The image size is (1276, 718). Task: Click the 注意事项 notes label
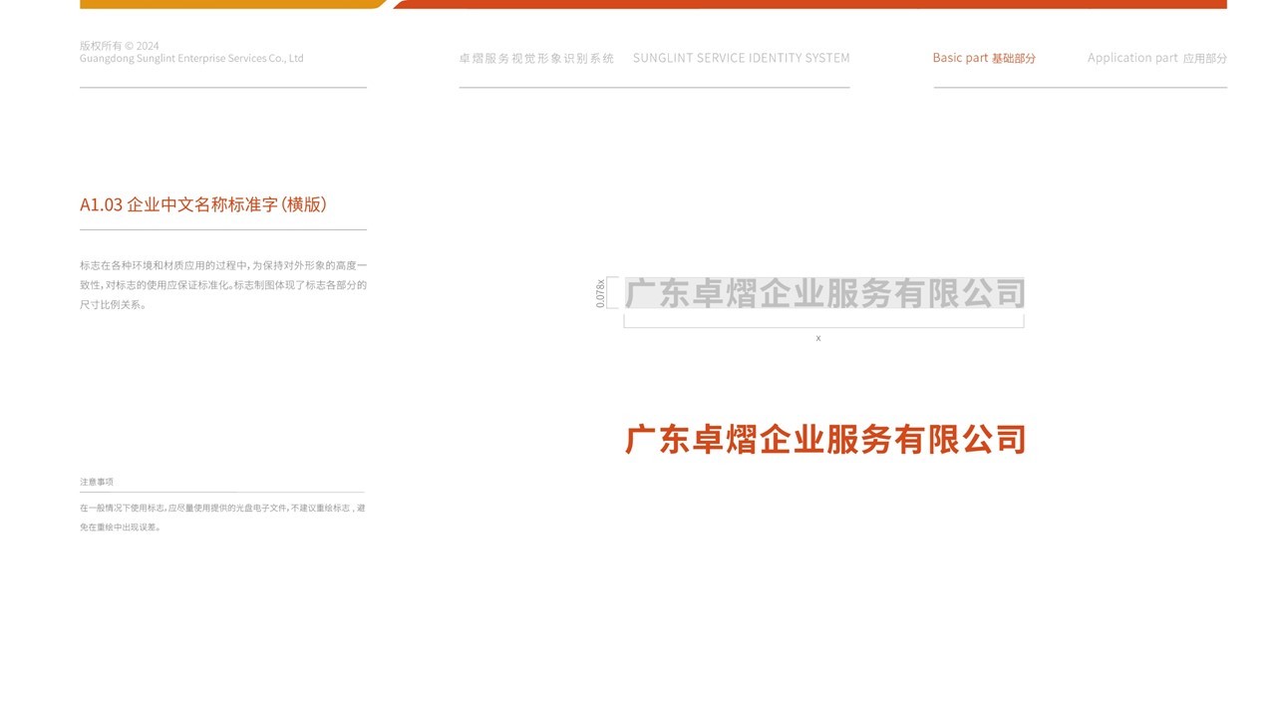pos(97,481)
